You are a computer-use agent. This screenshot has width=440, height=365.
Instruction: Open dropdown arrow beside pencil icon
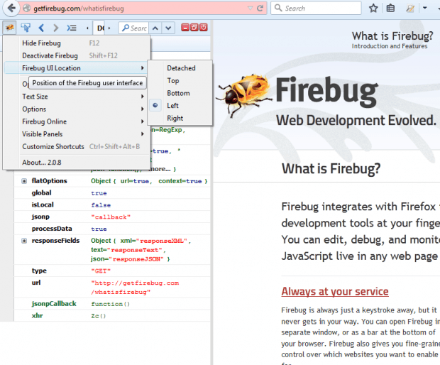click(x=425, y=8)
